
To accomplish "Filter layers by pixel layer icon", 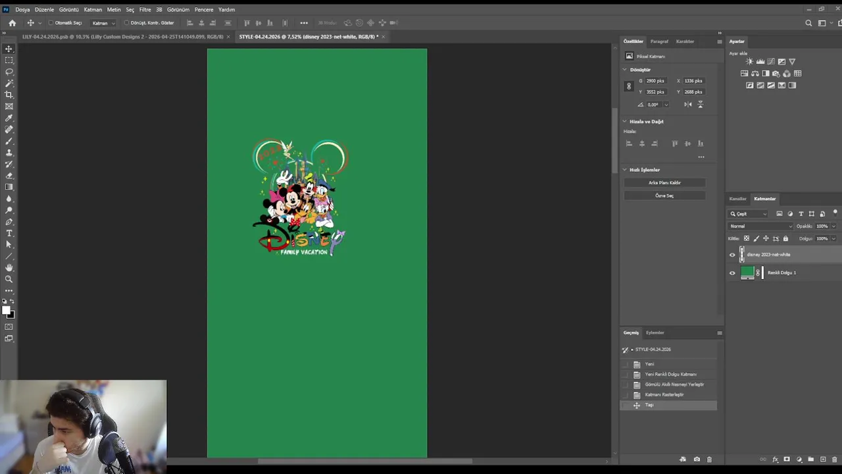I will (x=780, y=214).
